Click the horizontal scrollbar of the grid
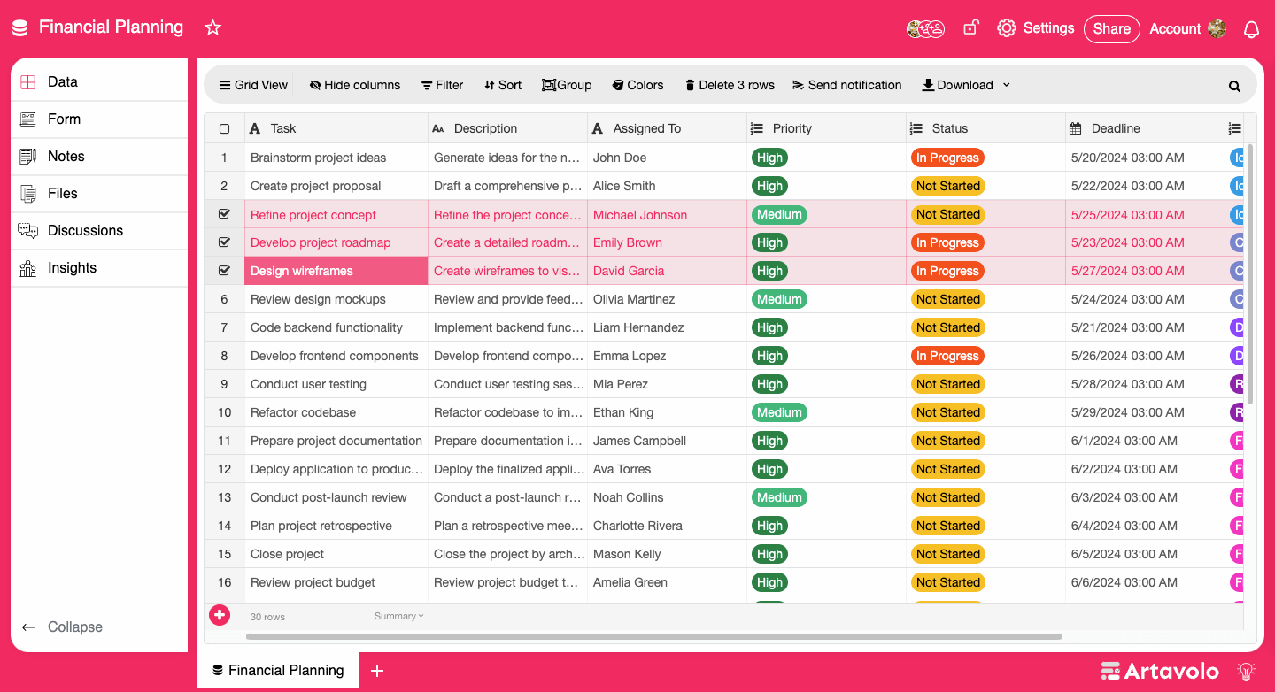Viewport: 1275px width, 692px height. [653, 636]
